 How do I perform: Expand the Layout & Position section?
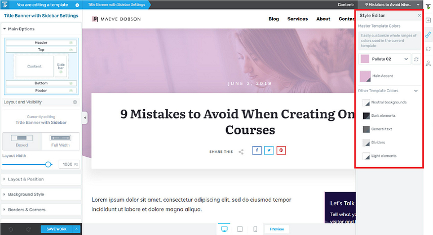tap(41, 179)
